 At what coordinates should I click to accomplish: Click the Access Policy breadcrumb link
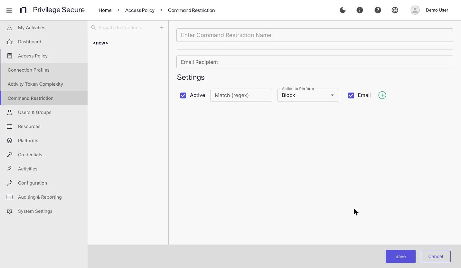tap(140, 10)
